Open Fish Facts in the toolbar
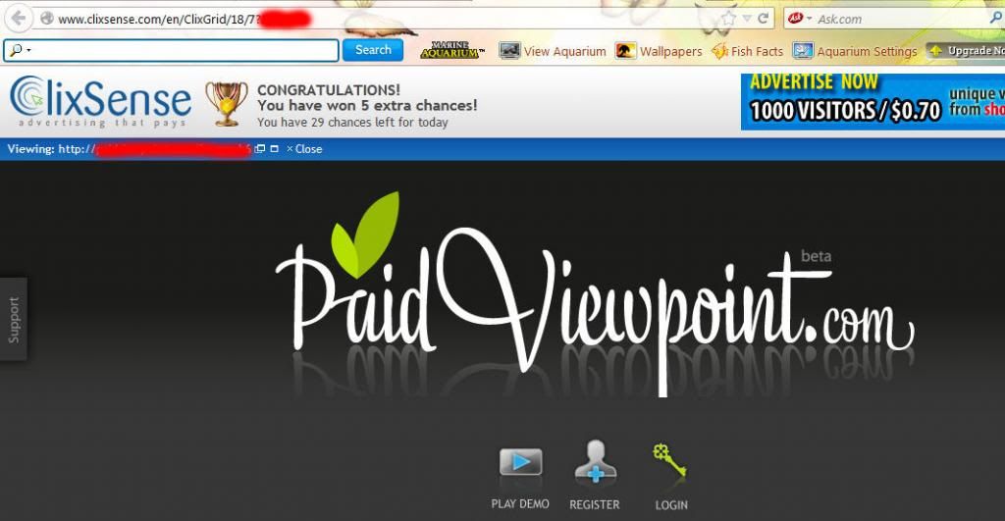This screenshot has height=521, width=1005. [x=747, y=51]
